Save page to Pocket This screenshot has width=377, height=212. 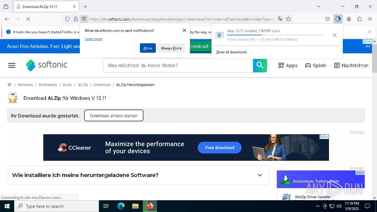coord(328,19)
